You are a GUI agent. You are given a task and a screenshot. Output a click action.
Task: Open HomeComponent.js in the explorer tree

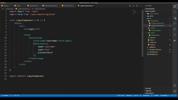coord(158,23)
